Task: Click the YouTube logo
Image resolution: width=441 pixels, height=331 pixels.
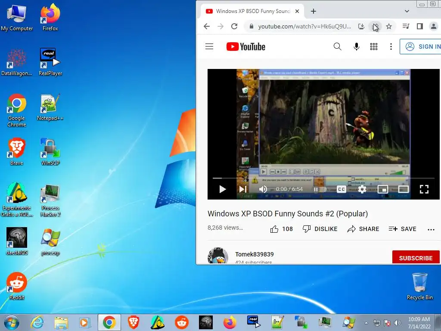Action: (246, 47)
